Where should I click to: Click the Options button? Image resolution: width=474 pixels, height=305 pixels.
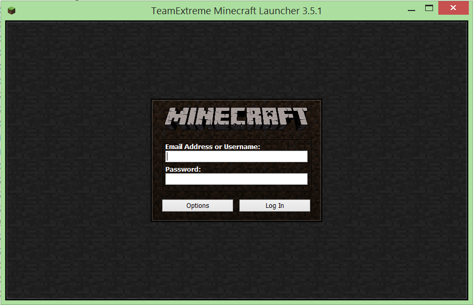click(197, 206)
